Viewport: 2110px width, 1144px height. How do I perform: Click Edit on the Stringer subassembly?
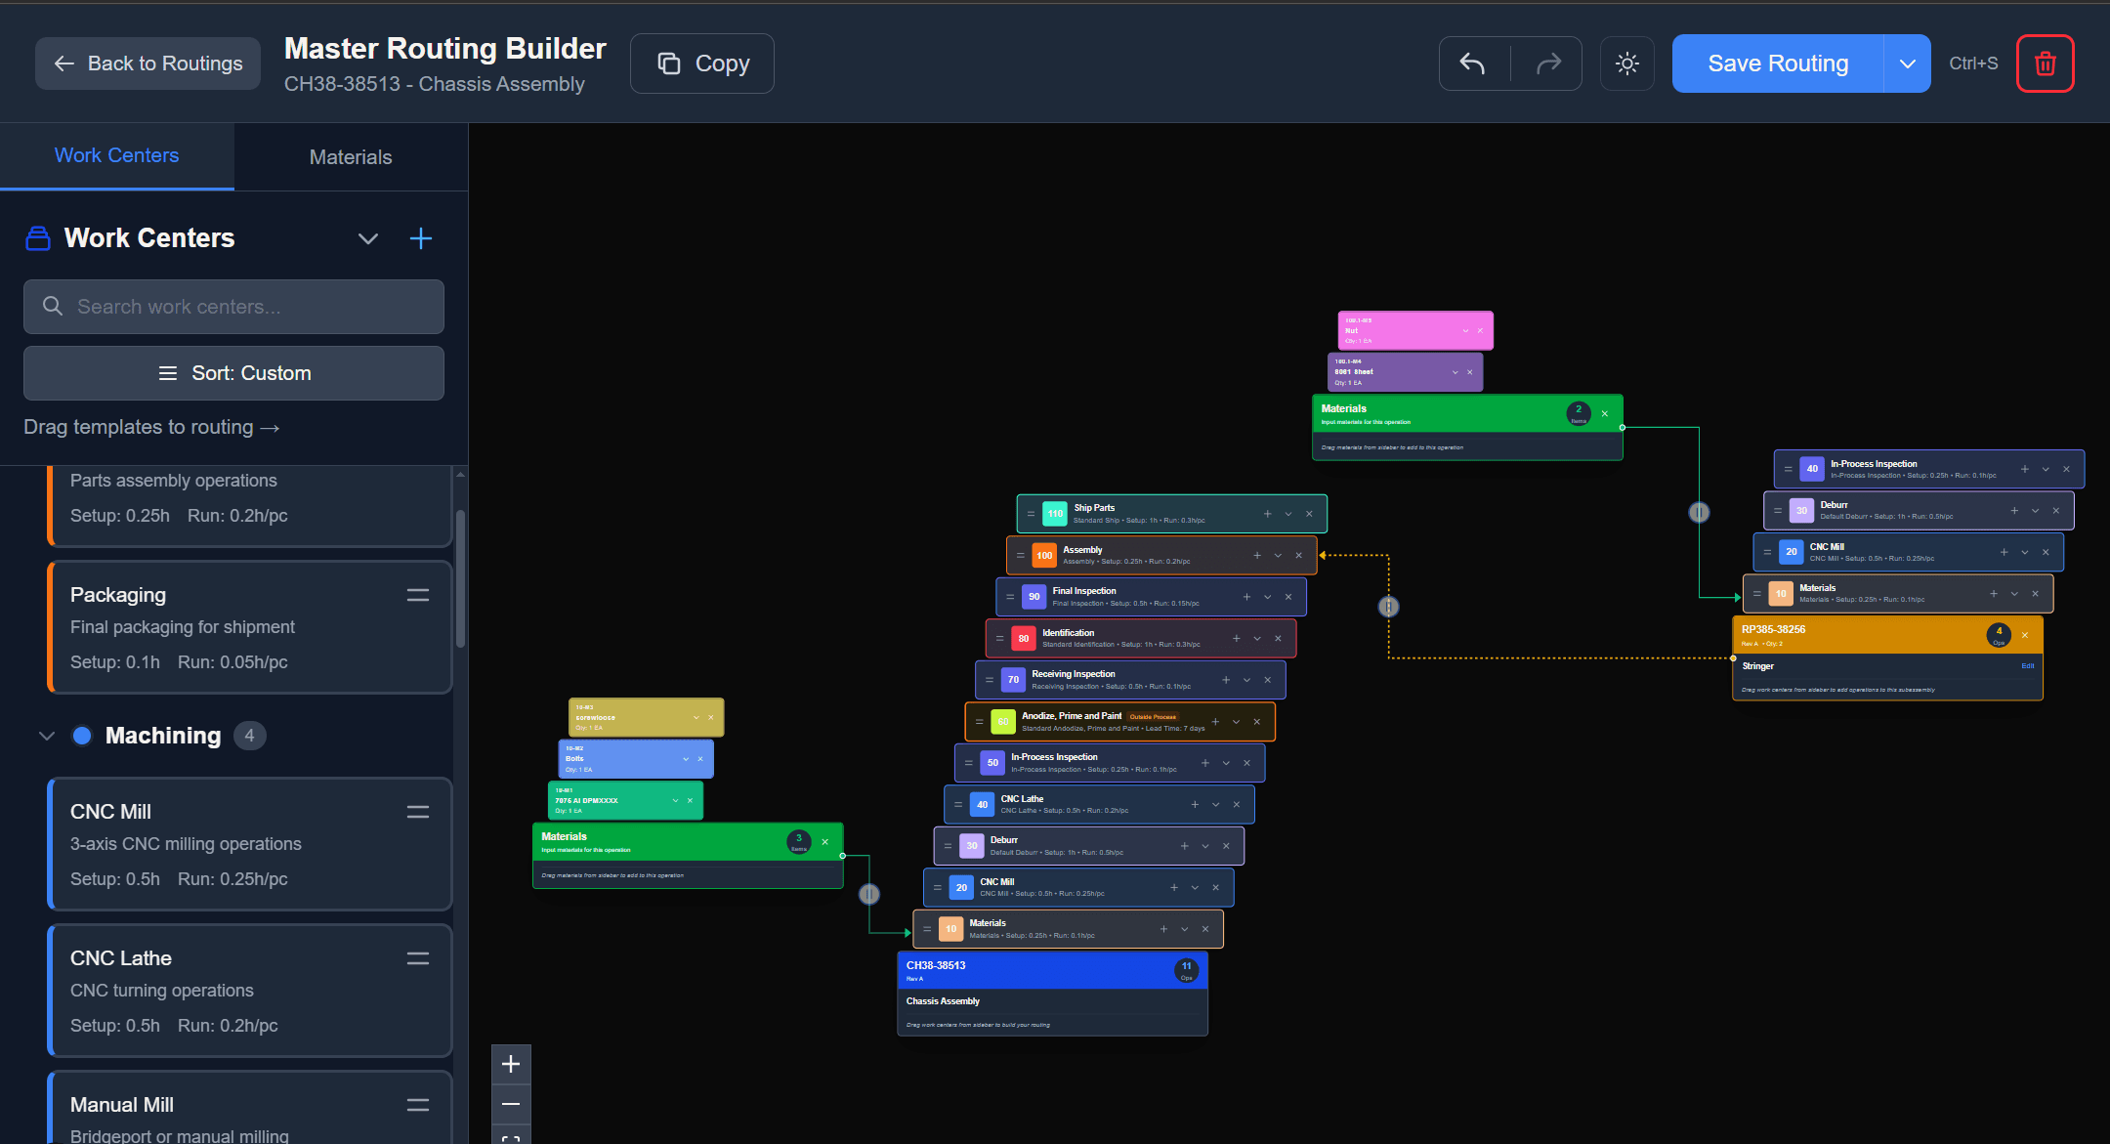click(x=2028, y=666)
